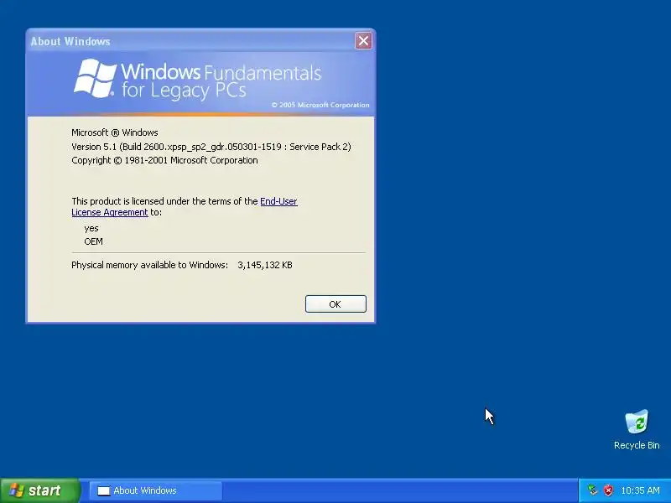Click the 'OEM' organization text
This screenshot has width=671, height=503.
point(93,241)
